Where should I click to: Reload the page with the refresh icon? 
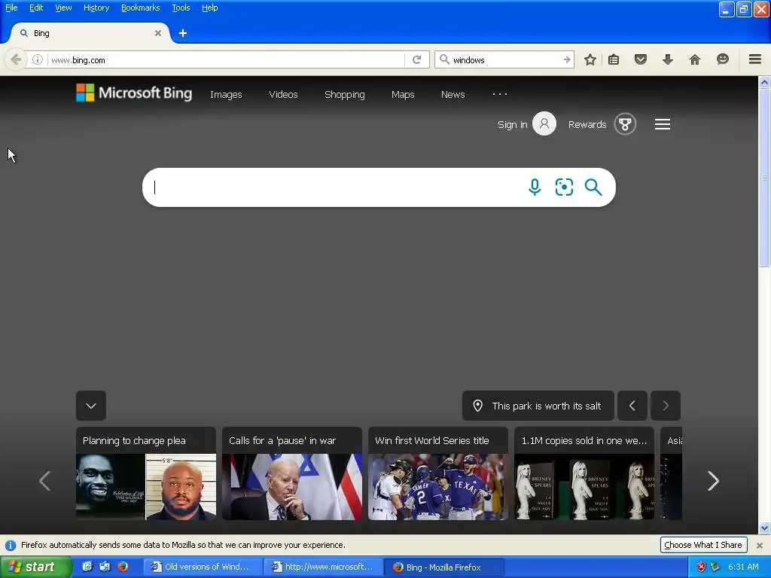[x=417, y=60]
